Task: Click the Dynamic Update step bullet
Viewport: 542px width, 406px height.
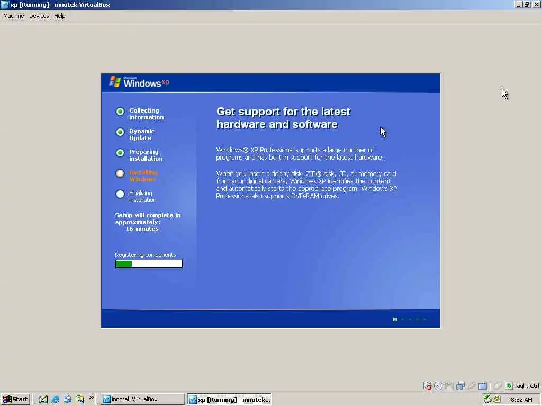Action: coord(120,132)
